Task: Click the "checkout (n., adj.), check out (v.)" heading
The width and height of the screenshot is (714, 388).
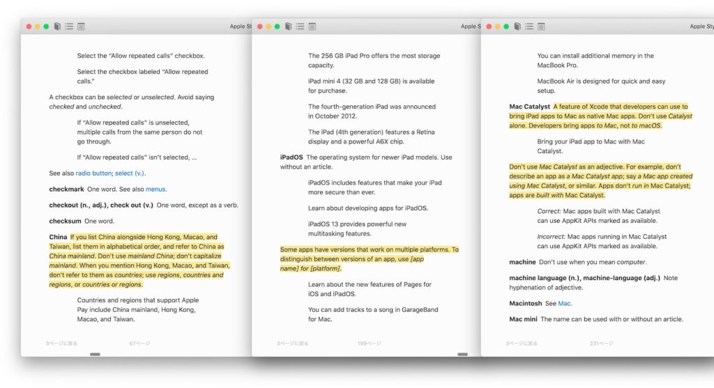Action: pos(101,205)
